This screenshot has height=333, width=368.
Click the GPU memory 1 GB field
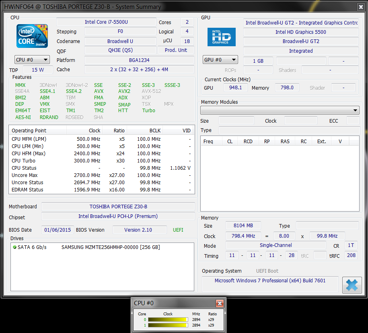(258, 61)
